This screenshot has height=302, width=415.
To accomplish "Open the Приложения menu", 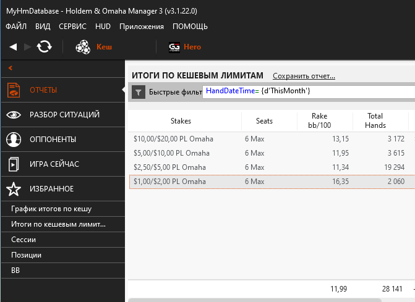I will [142, 27].
